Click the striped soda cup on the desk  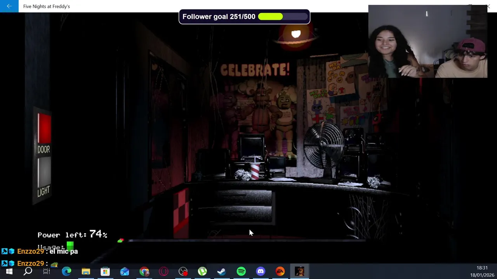point(255,171)
